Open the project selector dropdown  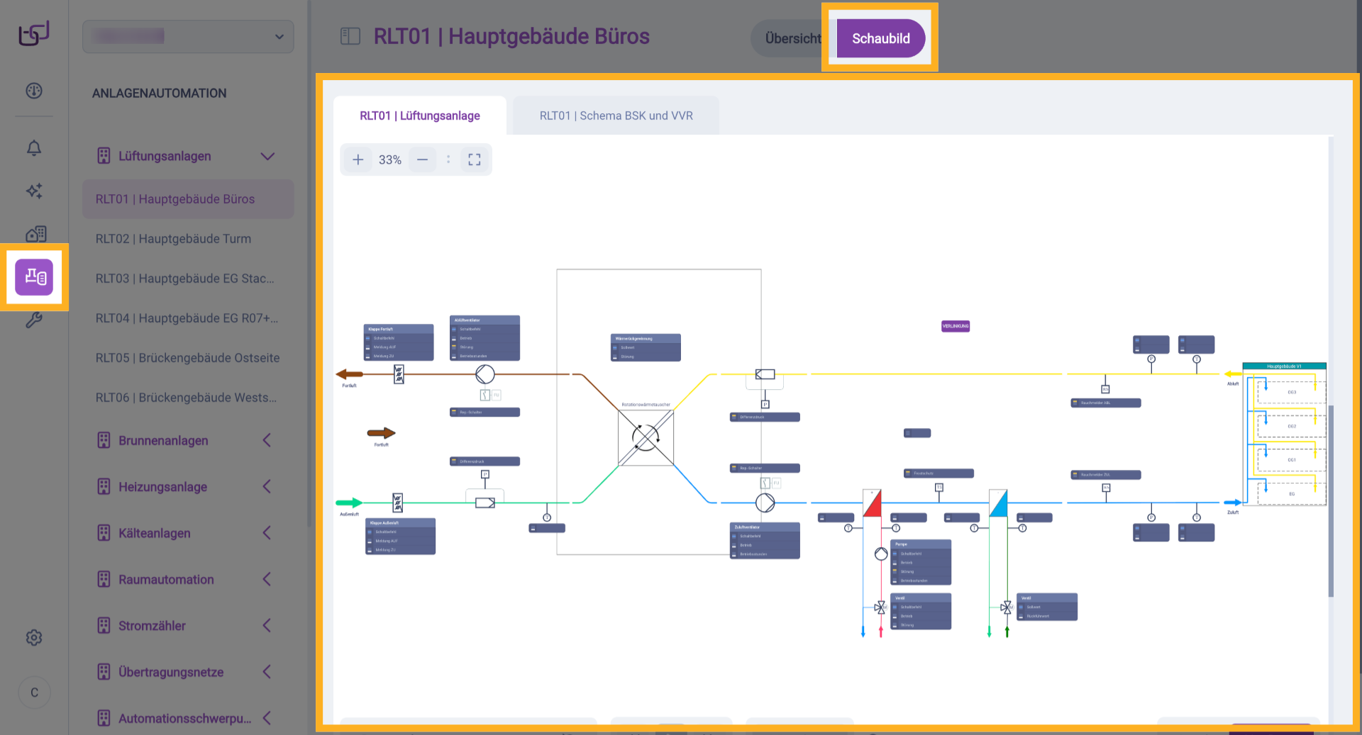pos(188,36)
